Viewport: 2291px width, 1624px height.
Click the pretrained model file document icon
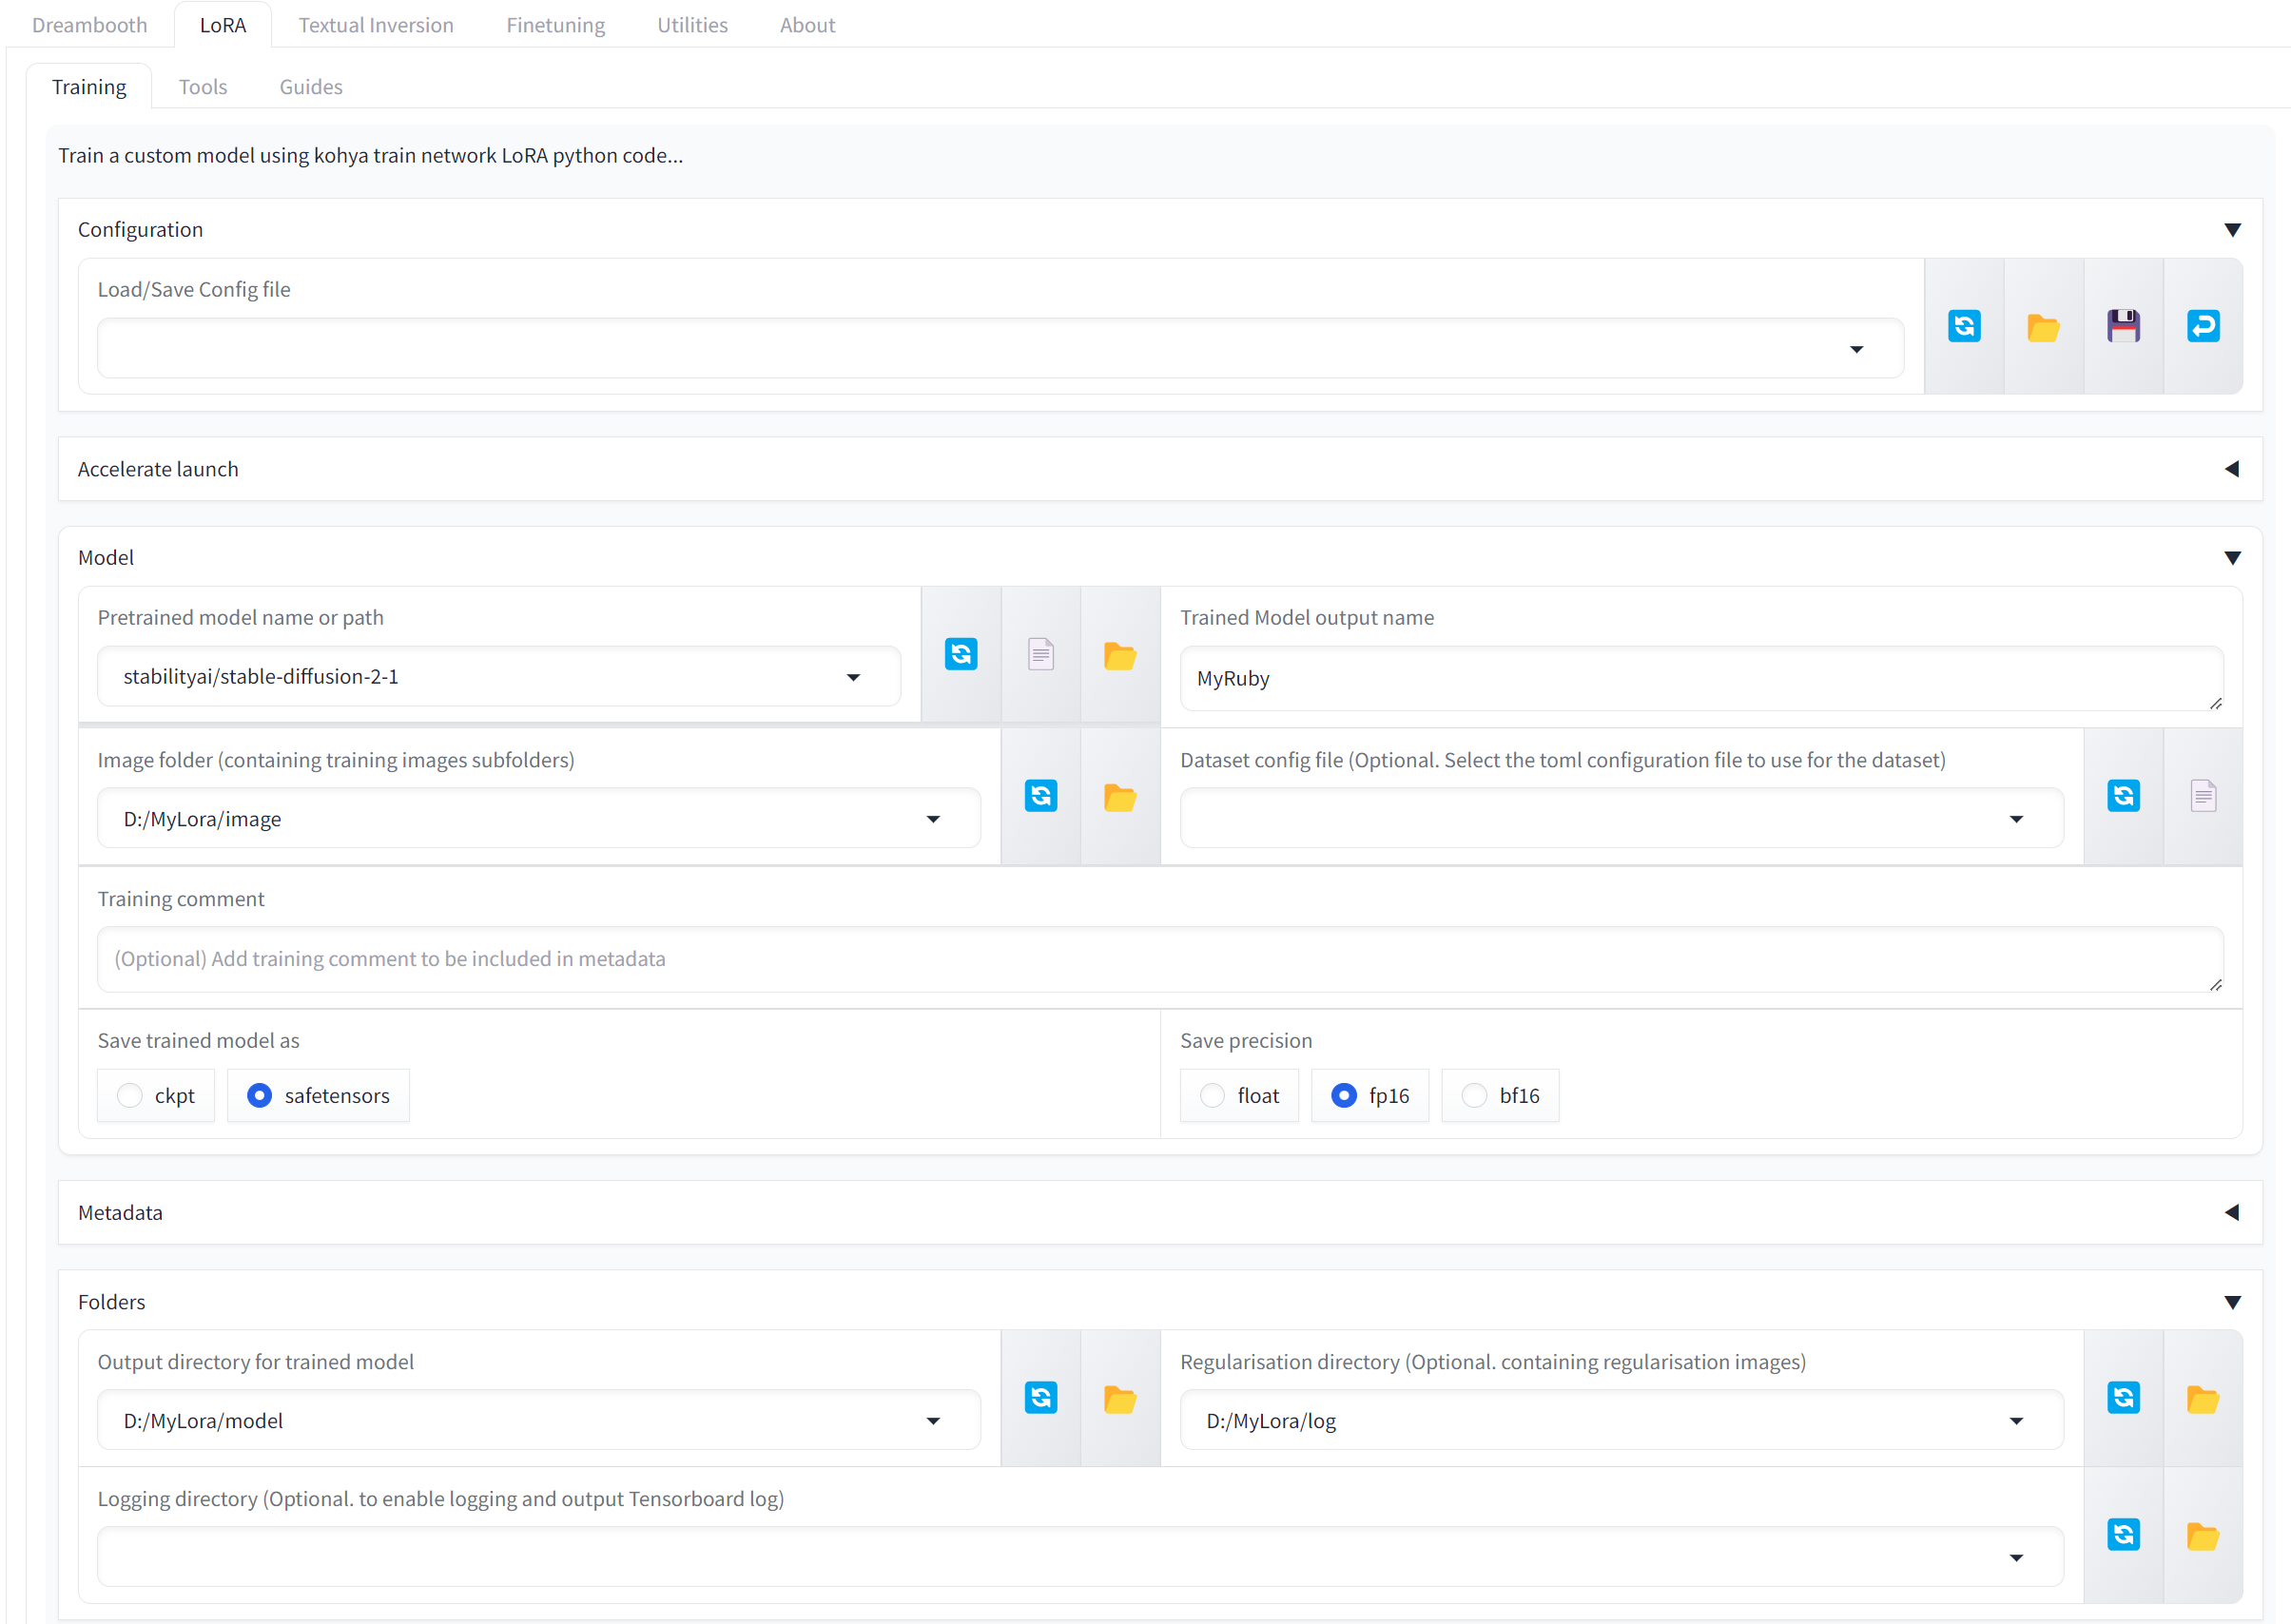point(1040,654)
